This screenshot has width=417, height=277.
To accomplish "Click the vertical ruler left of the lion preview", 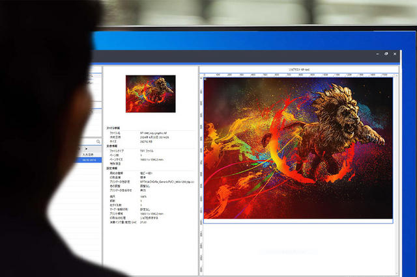I will click(201, 175).
